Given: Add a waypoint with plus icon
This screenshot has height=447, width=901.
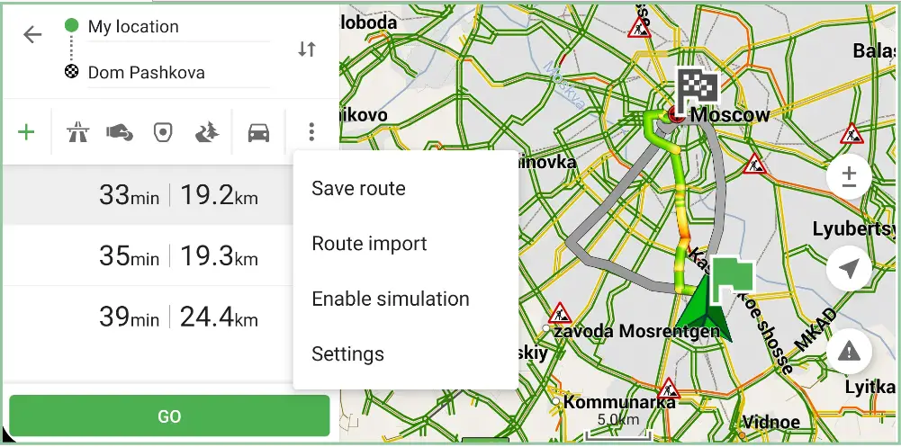Looking at the screenshot, I should point(26,132).
